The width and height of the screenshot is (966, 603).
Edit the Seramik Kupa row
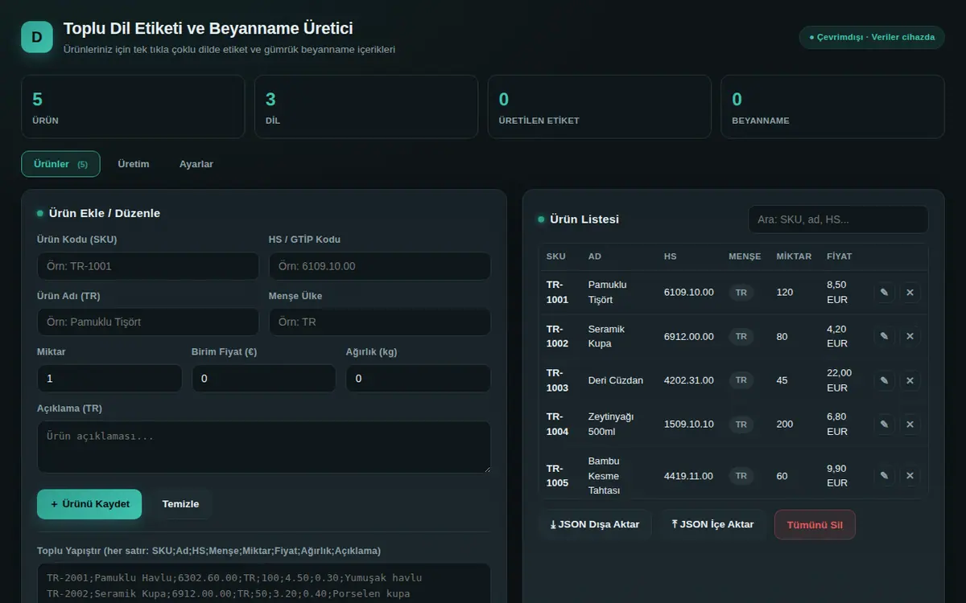click(884, 336)
